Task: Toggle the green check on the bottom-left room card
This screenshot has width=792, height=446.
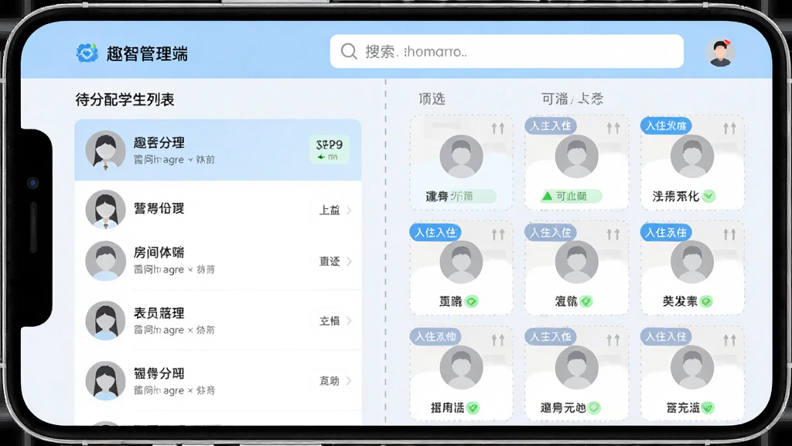Action: 473,407
